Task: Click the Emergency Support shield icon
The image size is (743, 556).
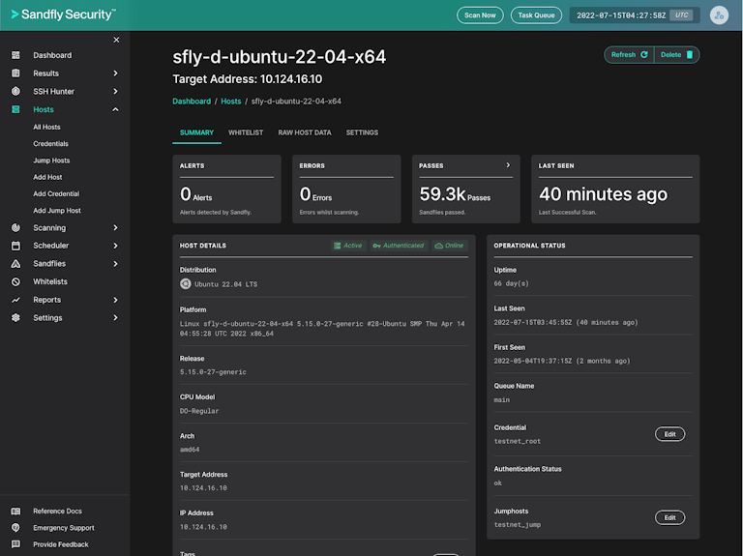Action: [x=15, y=528]
